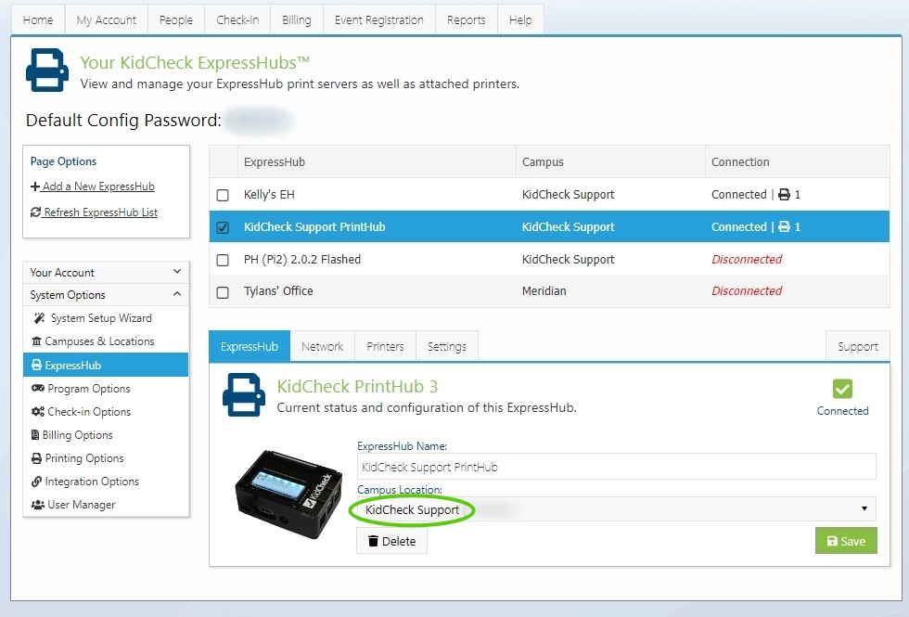Switch to the Network tab
Screen dimensions: 909x617
(323, 346)
